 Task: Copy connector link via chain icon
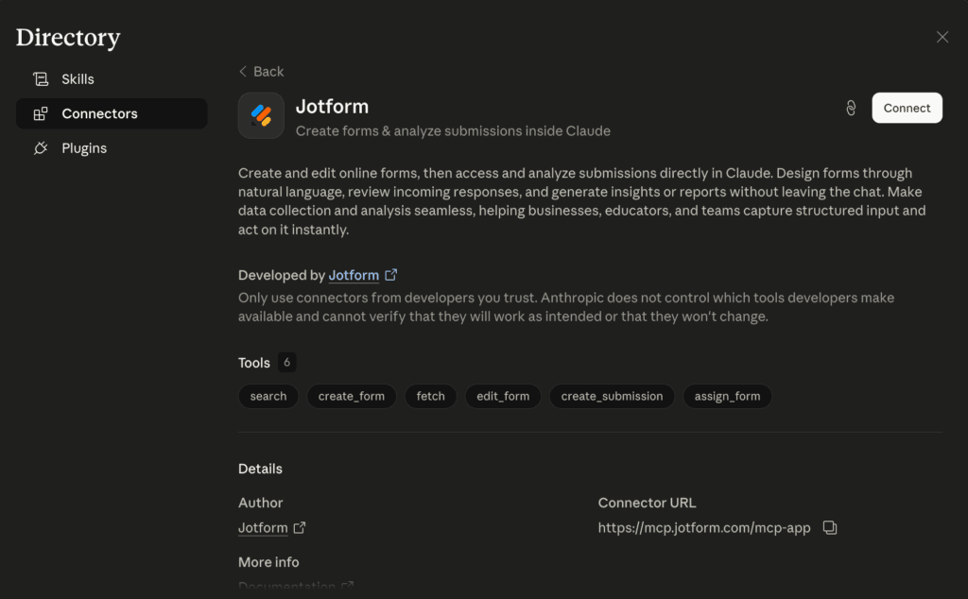pyautogui.click(x=851, y=108)
